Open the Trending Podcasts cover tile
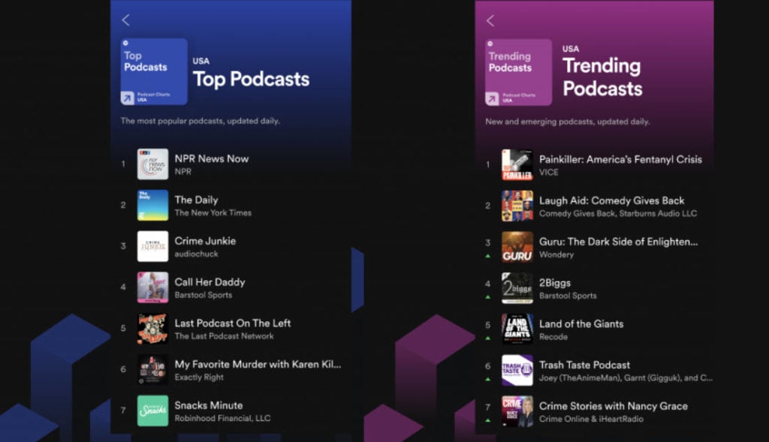 [x=518, y=73]
